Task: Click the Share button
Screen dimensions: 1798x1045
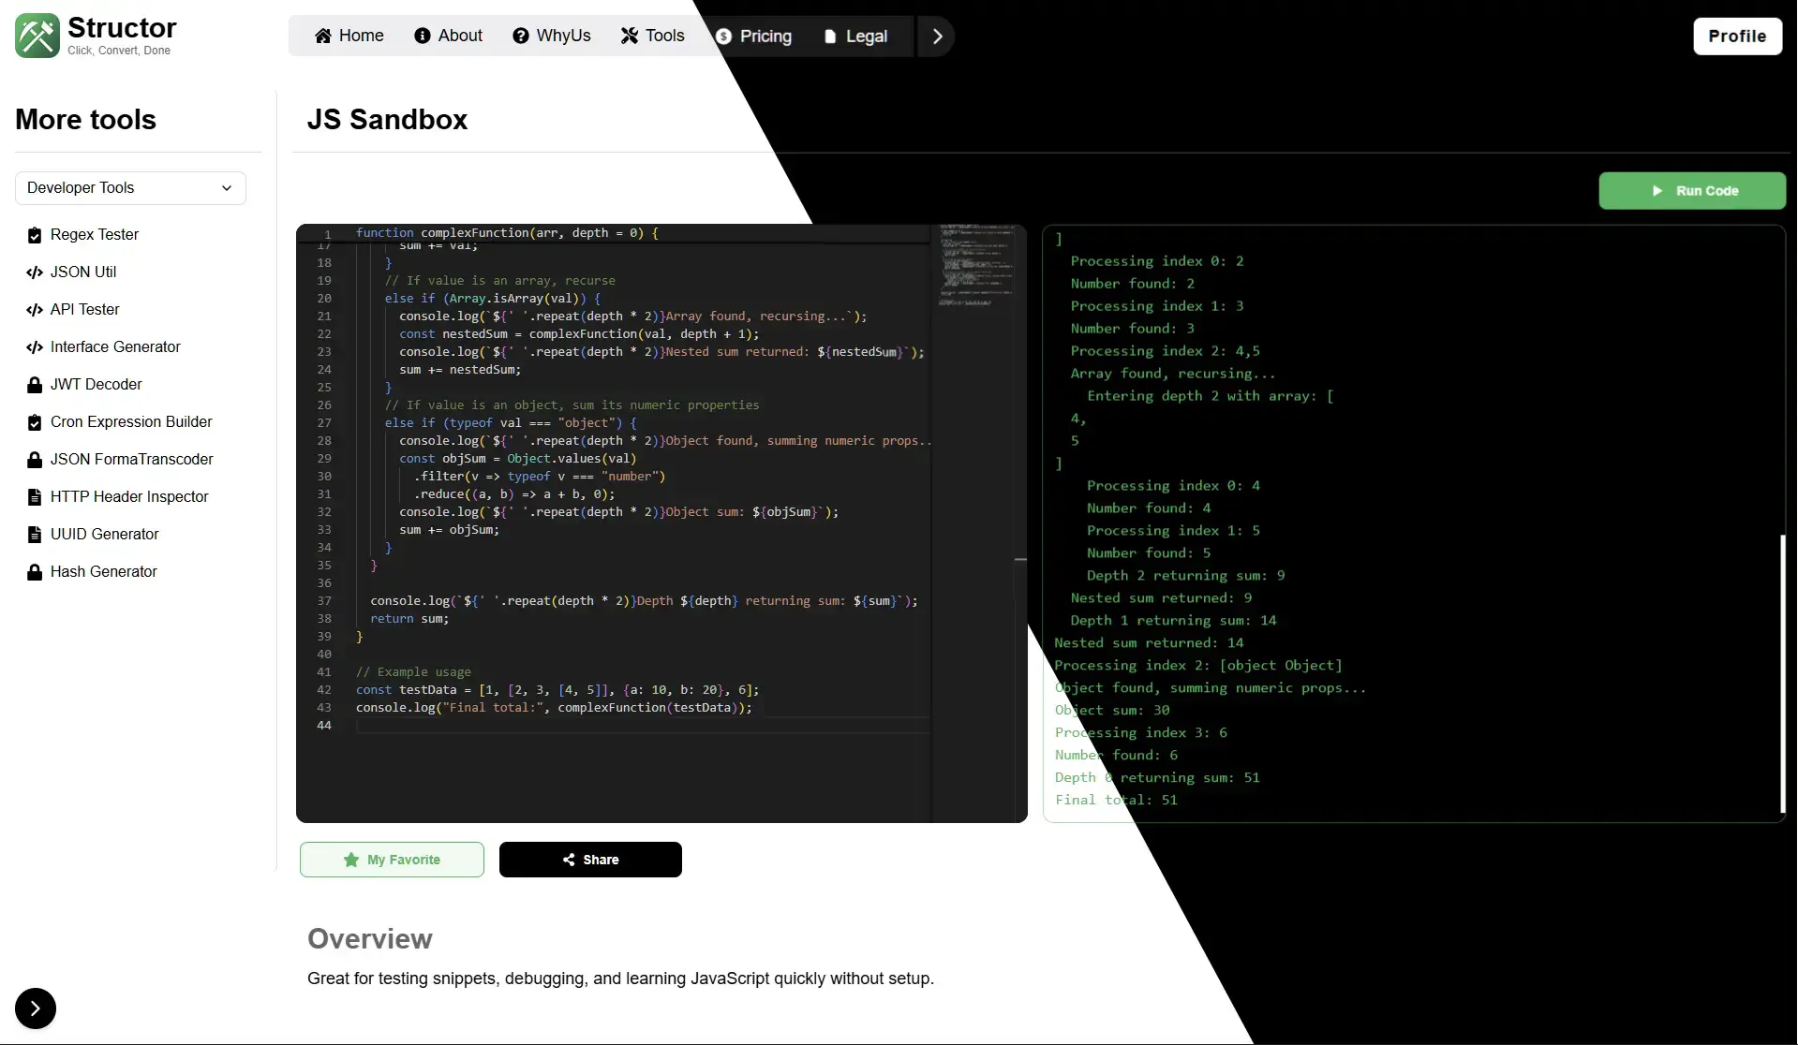Action: click(x=590, y=860)
